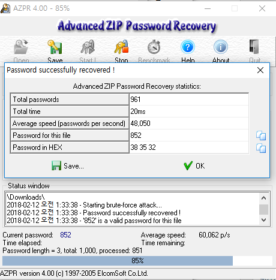Click the 85% progress bar
This screenshot has height=280, width=276.
point(137,261)
